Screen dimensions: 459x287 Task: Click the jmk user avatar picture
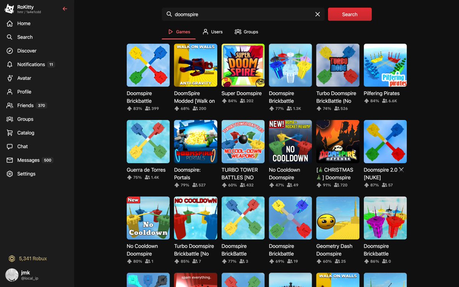click(x=11, y=275)
